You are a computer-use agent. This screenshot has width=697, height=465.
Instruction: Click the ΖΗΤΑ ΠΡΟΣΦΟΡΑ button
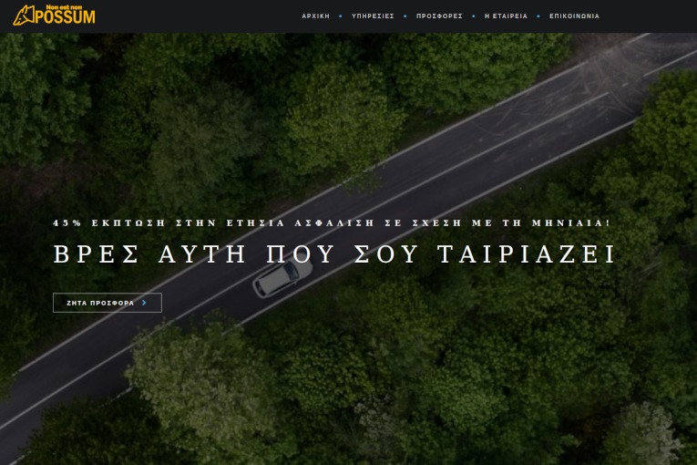click(108, 303)
